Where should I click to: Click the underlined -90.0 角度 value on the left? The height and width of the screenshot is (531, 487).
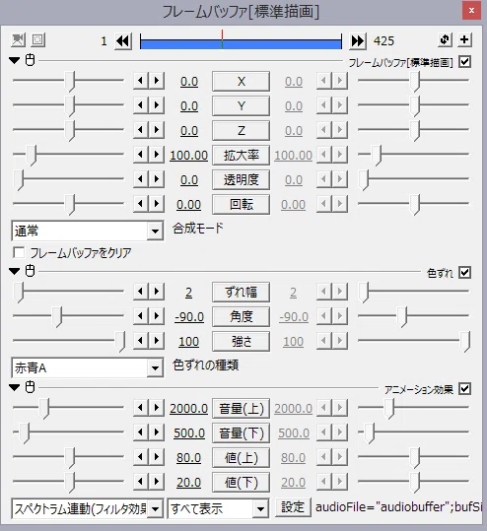189,317
